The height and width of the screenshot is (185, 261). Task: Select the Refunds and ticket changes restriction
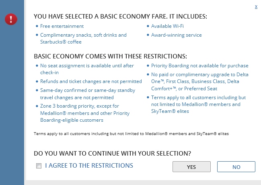tap(84, 81)
